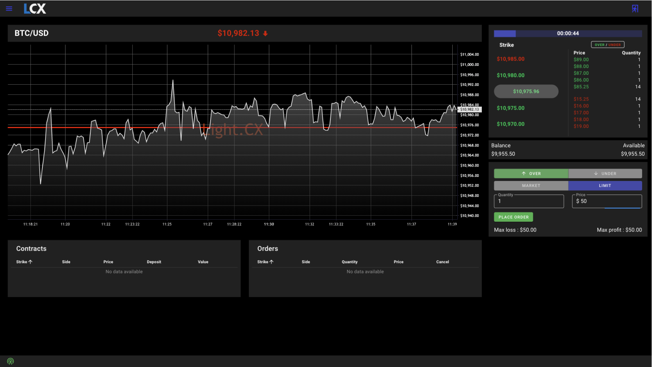Click the $16.00 order book price
This screenshot has width=652, height=367.
point(581,106)
